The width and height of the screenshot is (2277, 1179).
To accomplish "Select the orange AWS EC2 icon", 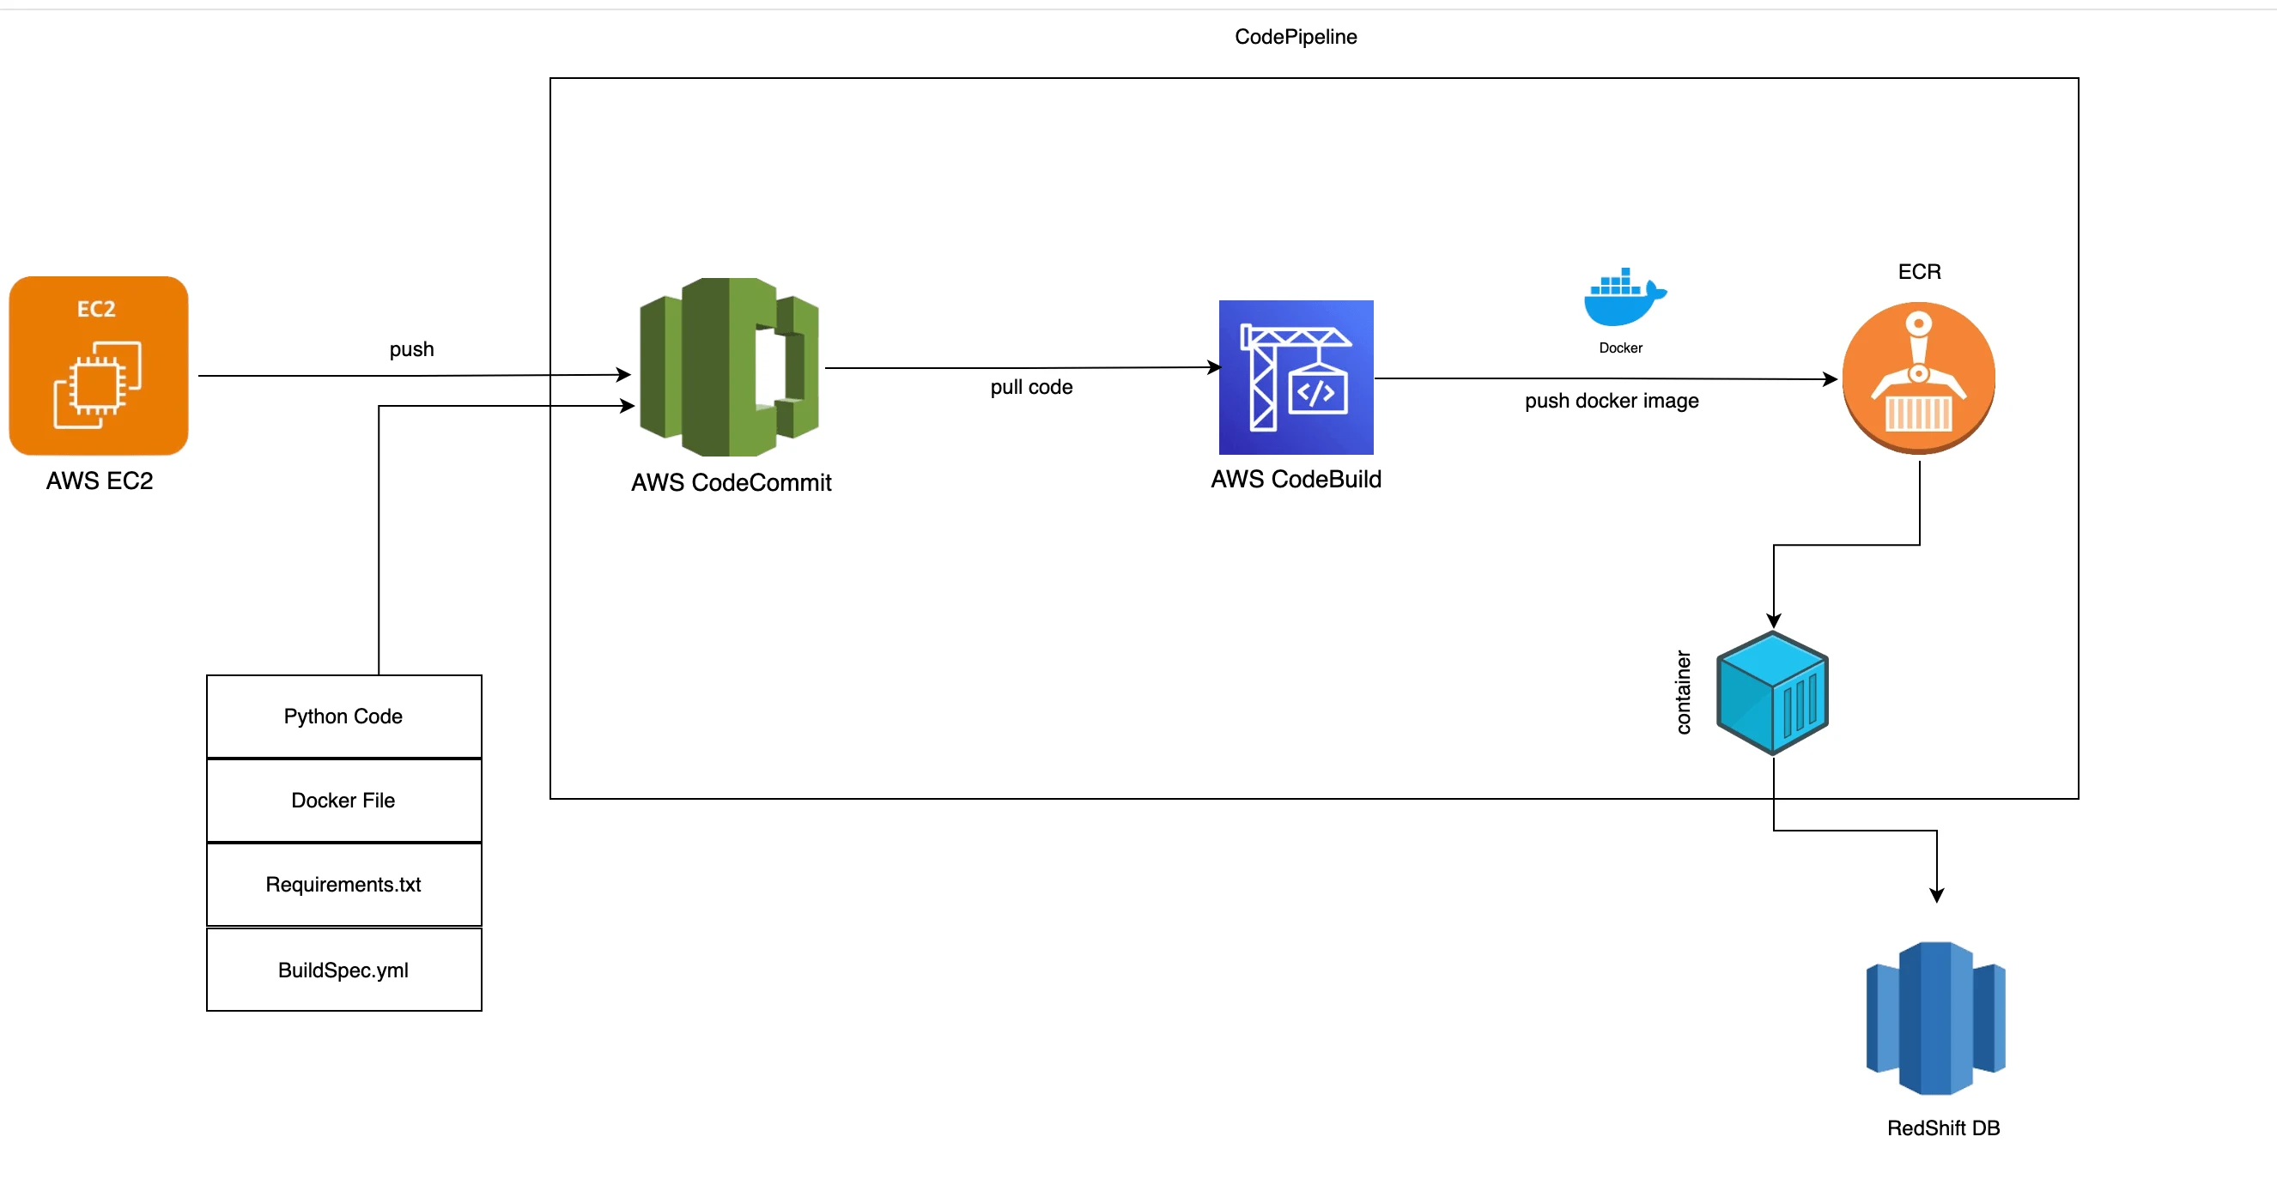I will coord(98,366).
